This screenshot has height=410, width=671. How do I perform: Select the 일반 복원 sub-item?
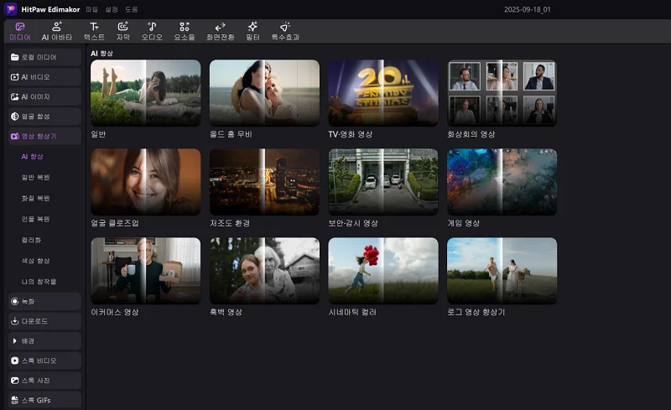click(x=35, y=177)
